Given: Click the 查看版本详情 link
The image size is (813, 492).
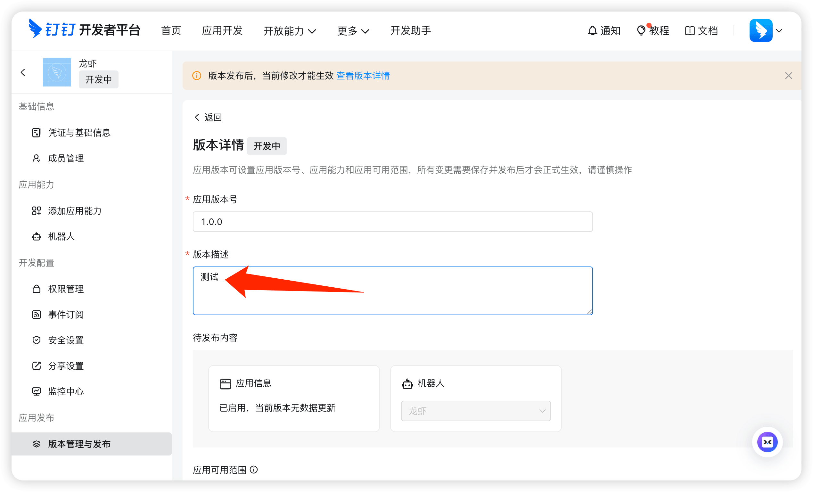Looking at the screenshot, I should (x=363, y=76).
